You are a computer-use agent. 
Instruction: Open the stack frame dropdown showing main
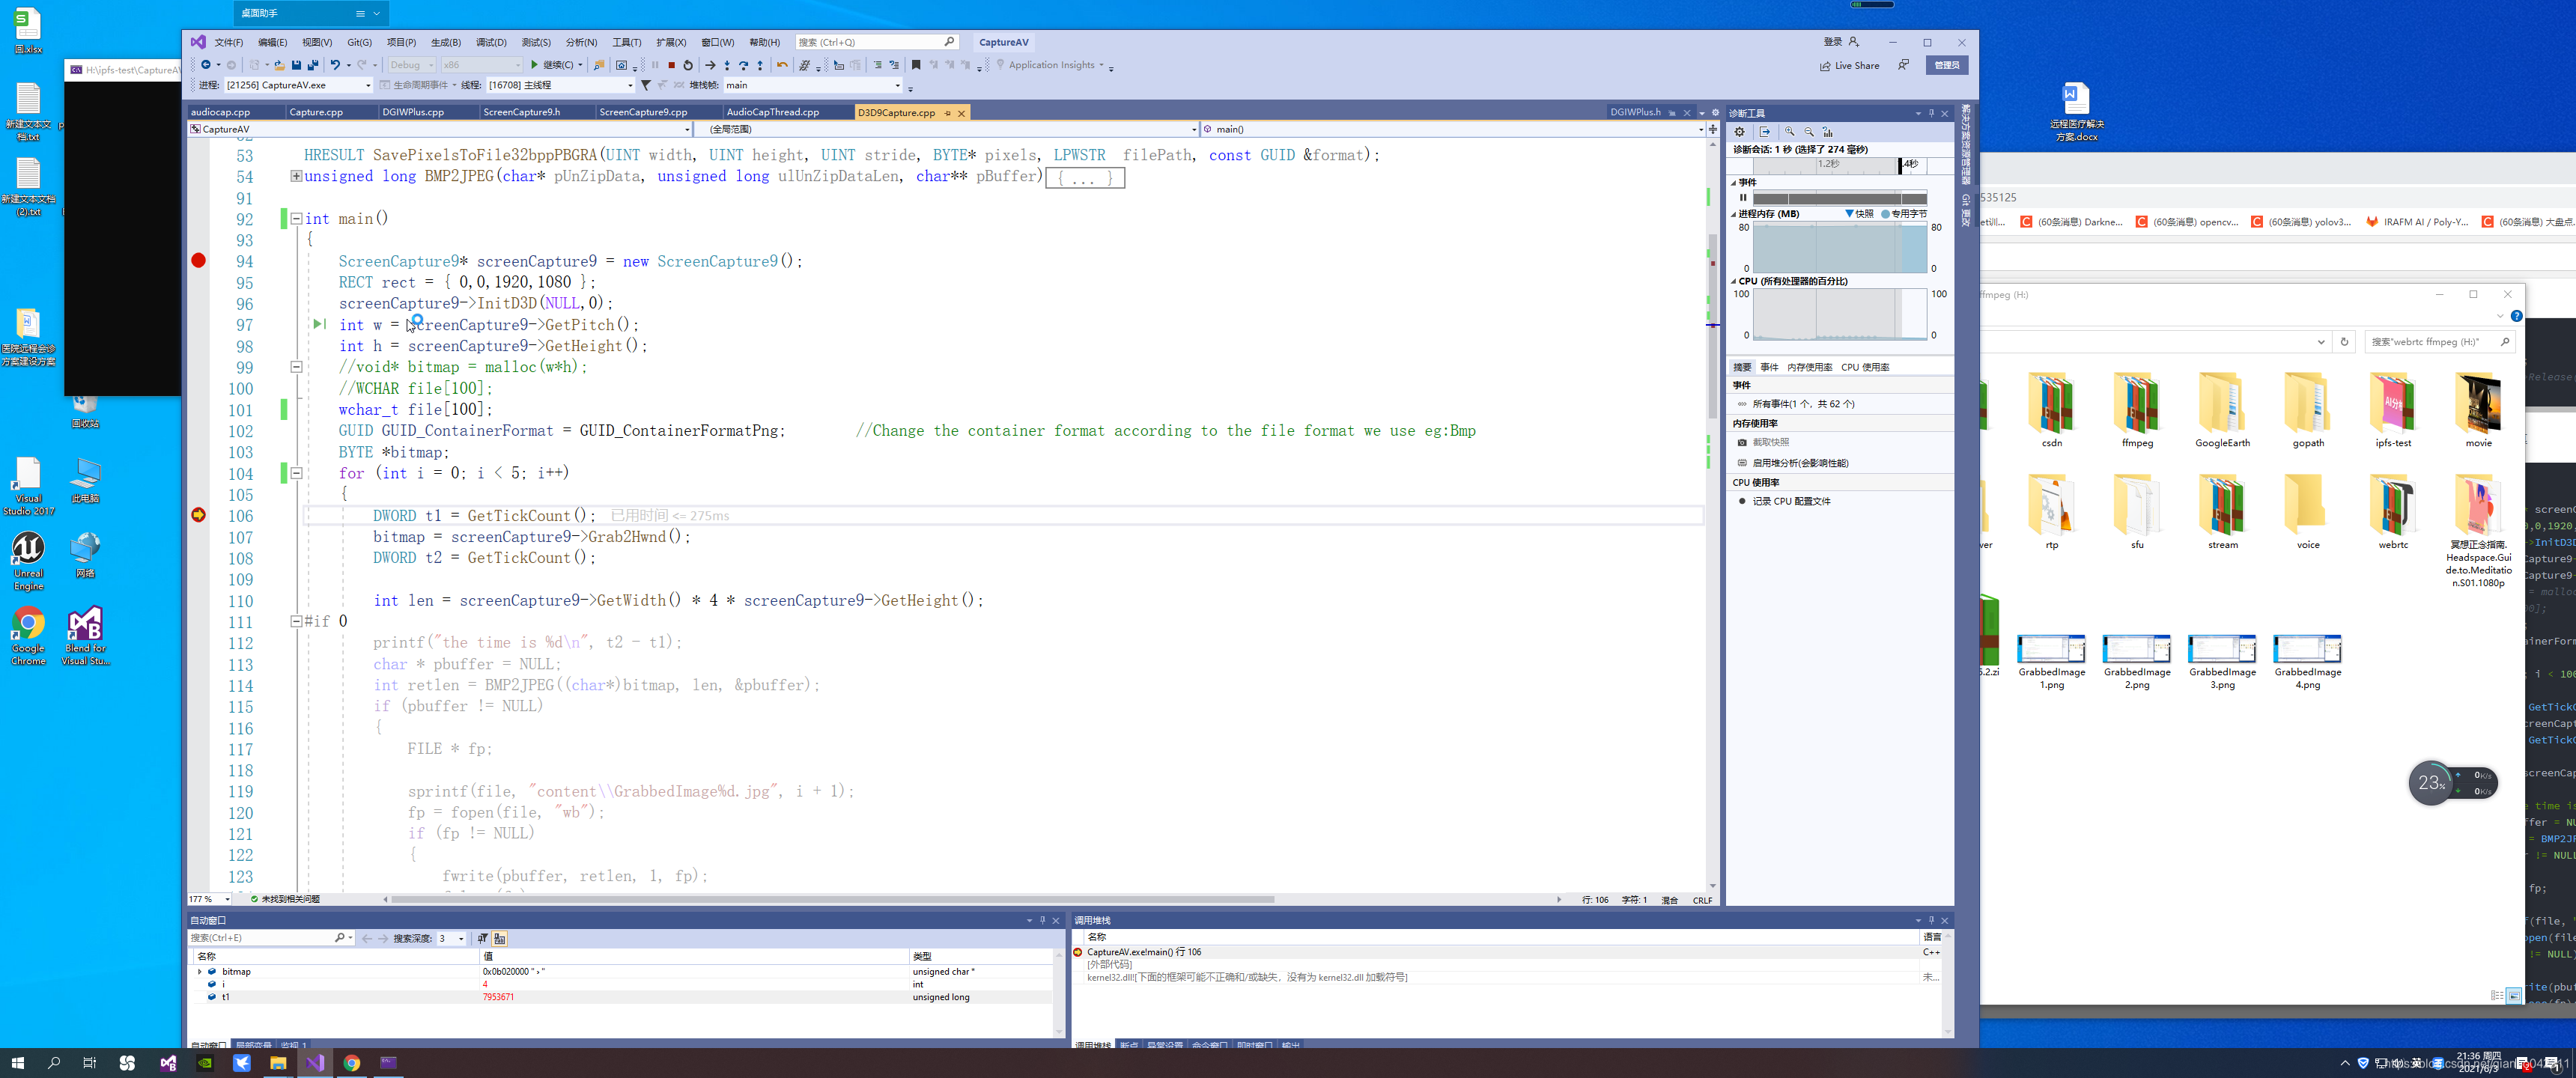pyautogui.click(x=812, y=85)
